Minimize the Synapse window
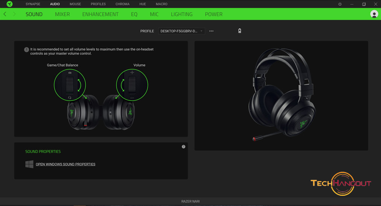Image resolution: width=381 pixels, height=206 pixels. [352, 4]
